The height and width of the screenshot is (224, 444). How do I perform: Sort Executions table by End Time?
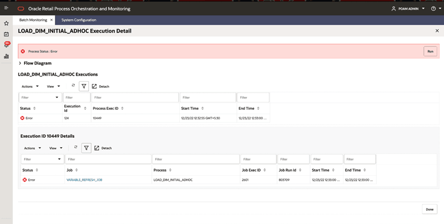pyautogui.click(x=258, y=109)
